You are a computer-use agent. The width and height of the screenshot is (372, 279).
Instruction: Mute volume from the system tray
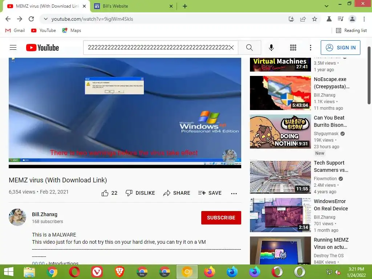tap(338, 272)
